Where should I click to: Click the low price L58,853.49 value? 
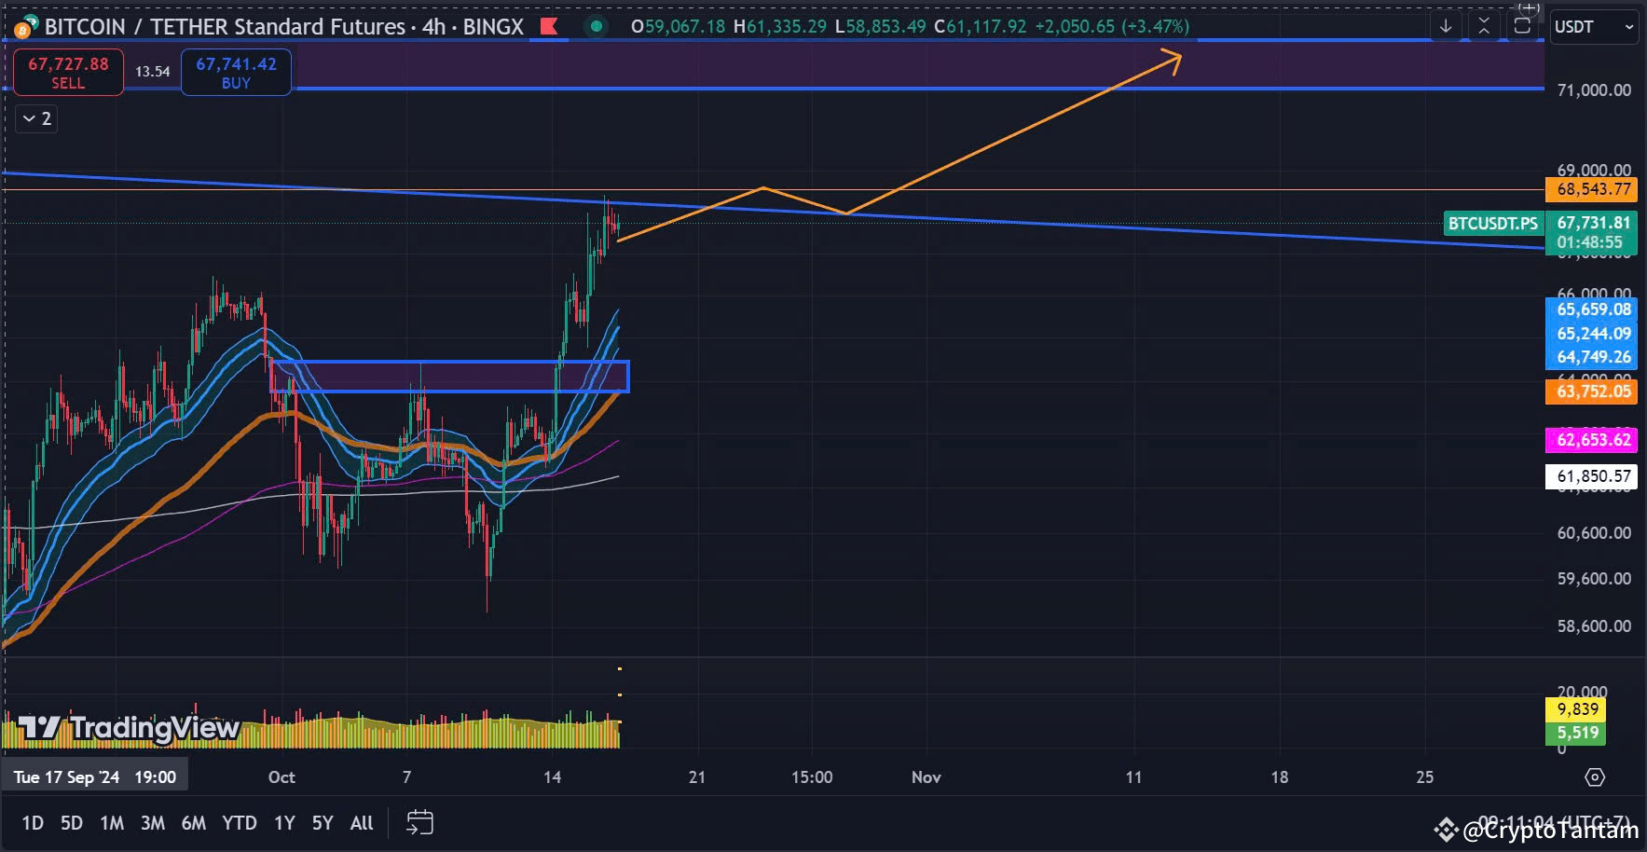881,26
